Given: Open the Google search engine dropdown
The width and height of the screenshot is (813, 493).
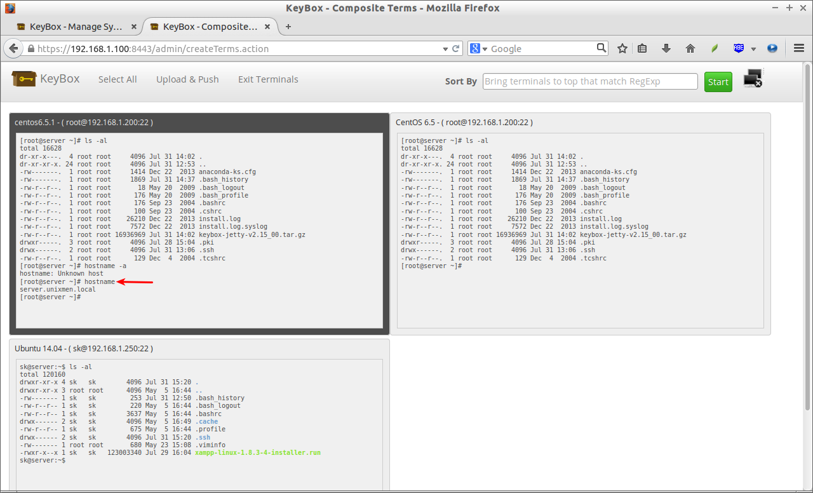Looking at the screenshot, I should click(478, 49).
